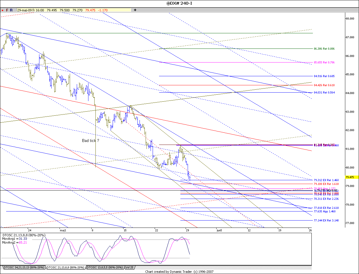Click the F button in chart toolbar
This screenshot has height=274, width=359.
click(7, 10)
